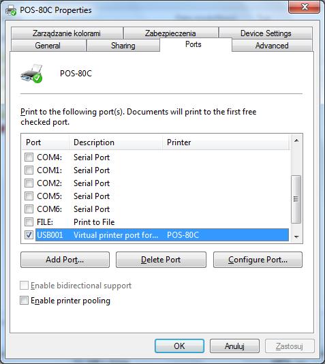Check the COM1 serial port checkbox
Image resolution: width=325 pixels, height=364 pixels.
(29, 170)
